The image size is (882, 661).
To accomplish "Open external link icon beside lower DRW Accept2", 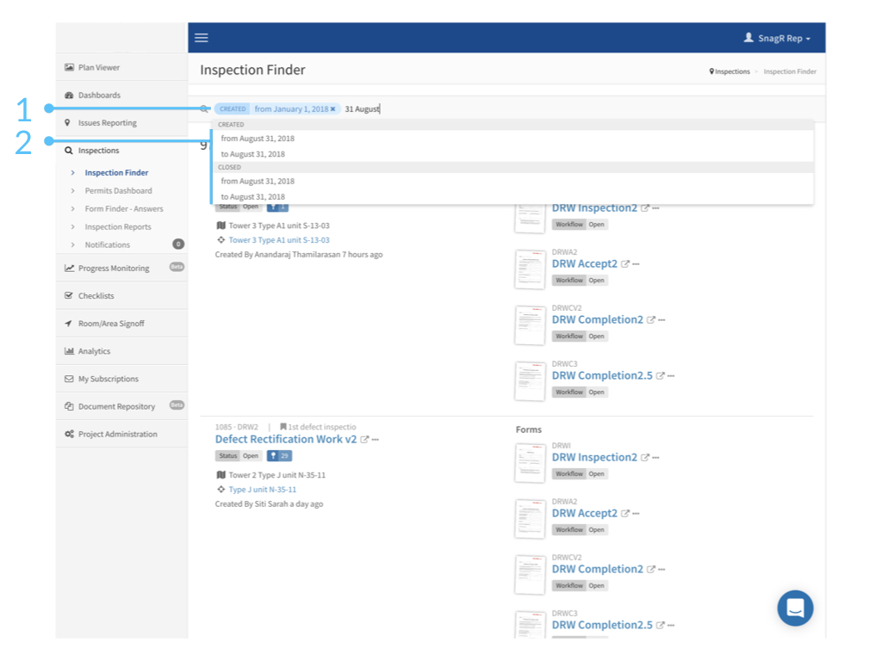I will [x=625, y=513].
